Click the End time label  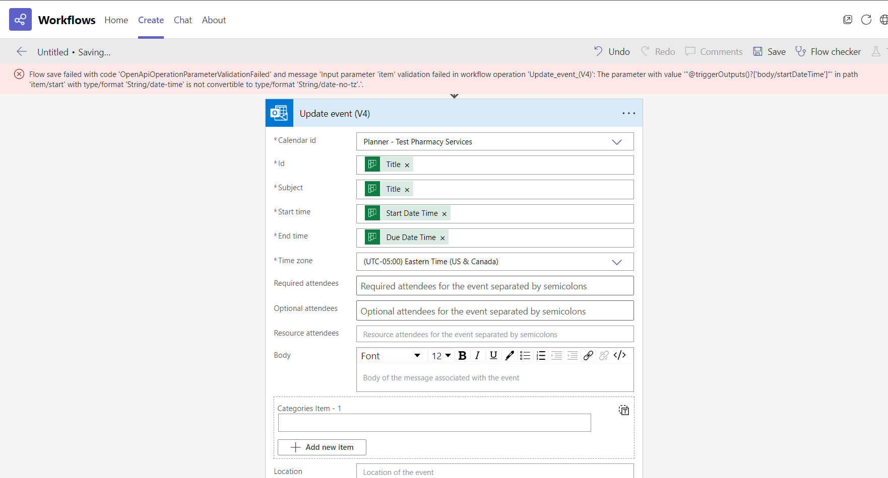pos(293,236)
